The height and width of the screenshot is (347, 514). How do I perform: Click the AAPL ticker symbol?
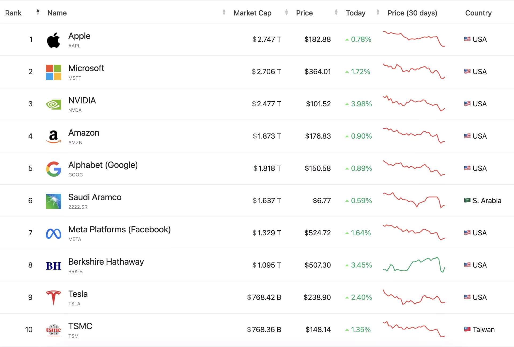(x=74, y=46)
